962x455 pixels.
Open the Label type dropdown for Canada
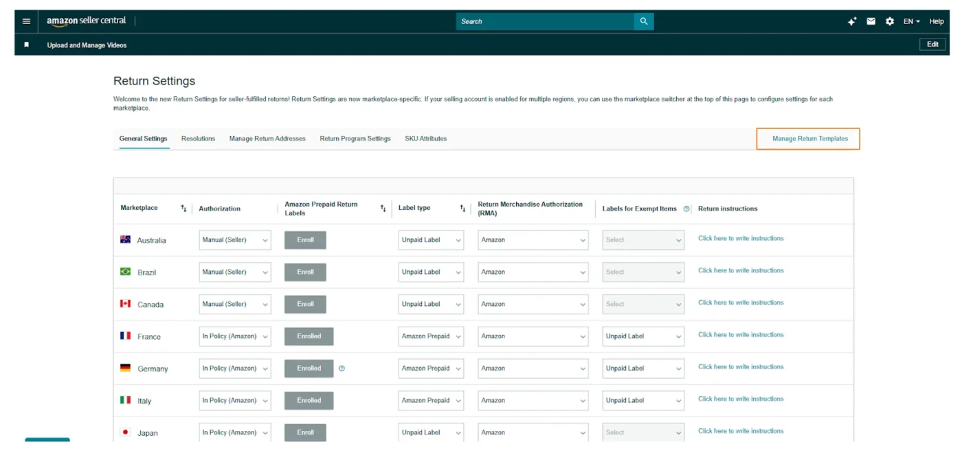click(x=430, y=304)
